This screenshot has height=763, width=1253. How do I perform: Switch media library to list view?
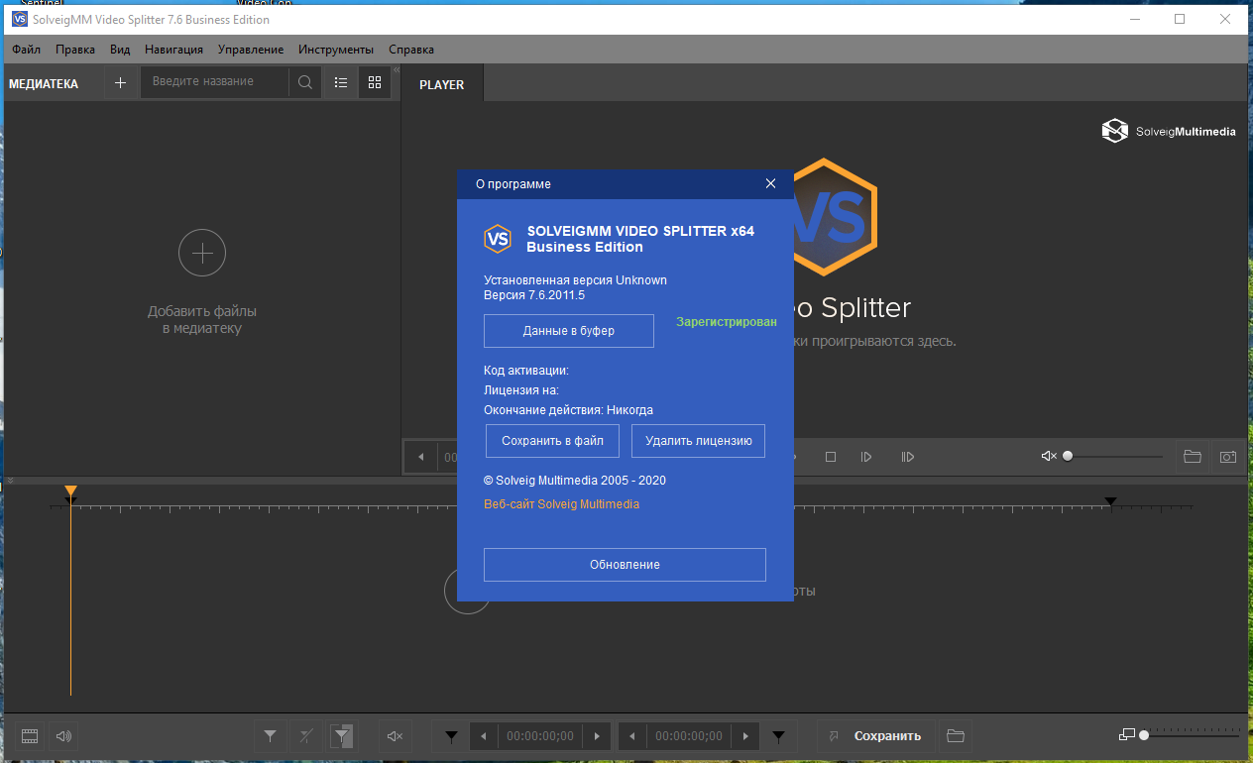coord(341,83)
